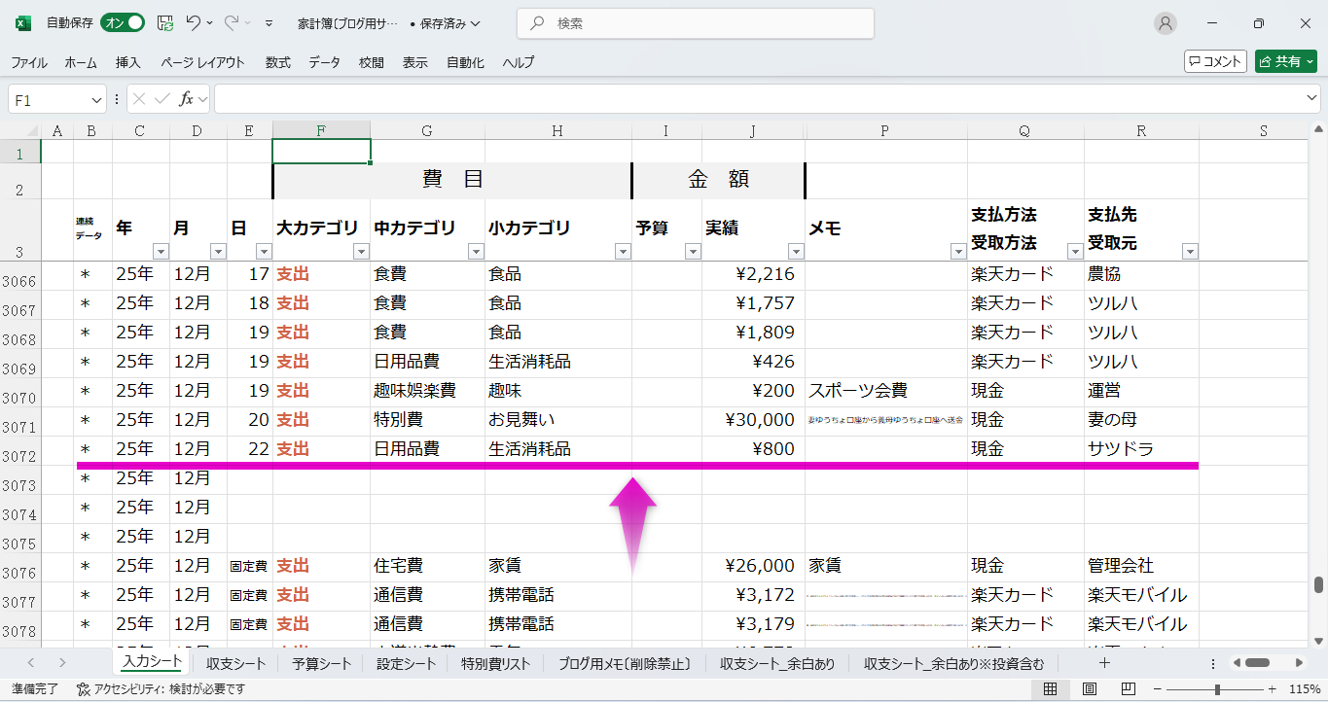Click the zoom in plus icon
Viewport: 1328px width, 702px height.
[1272, 689]
